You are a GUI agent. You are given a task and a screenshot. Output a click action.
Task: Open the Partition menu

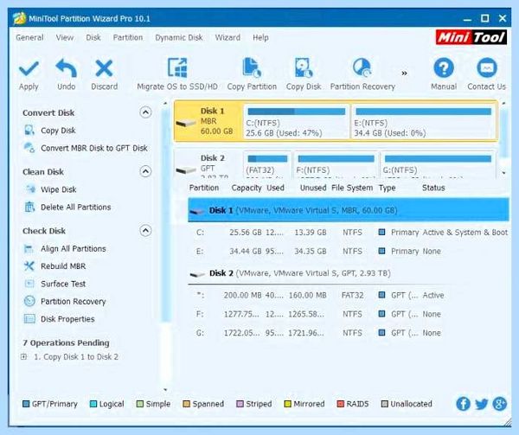(128, 37)
